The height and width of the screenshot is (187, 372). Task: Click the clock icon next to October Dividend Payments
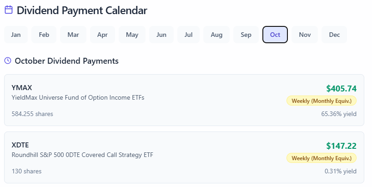(x=8, y=61)
